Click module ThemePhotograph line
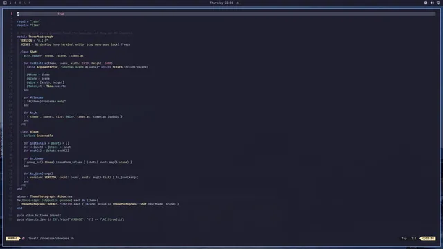Image resolution: width=443 pixels, height=249 pixels. [x=35, y=37]
